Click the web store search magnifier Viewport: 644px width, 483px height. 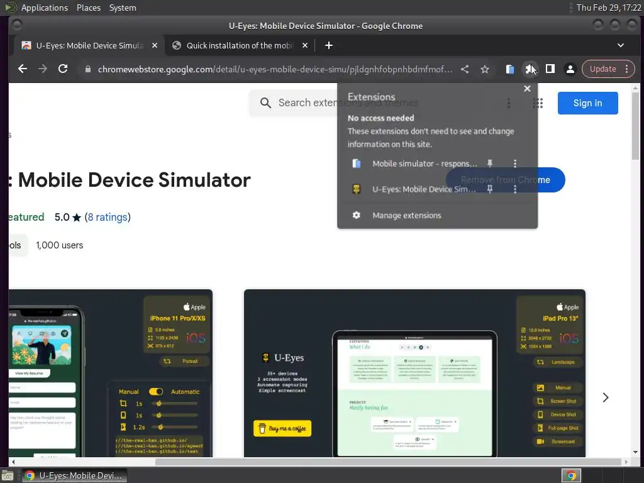point(265,103)
